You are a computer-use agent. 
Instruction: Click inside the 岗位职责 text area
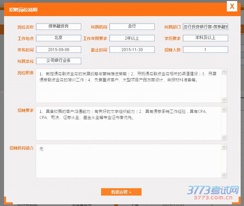pyautogui.click(x=129, y=89)
